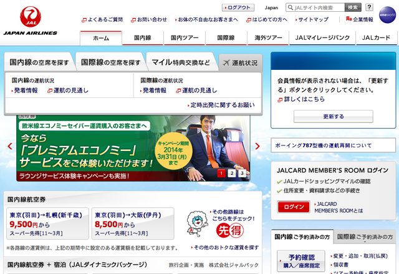The image size is (399, 274).
Task: Open the ホーム navigation tab
Action: (101, 38)
